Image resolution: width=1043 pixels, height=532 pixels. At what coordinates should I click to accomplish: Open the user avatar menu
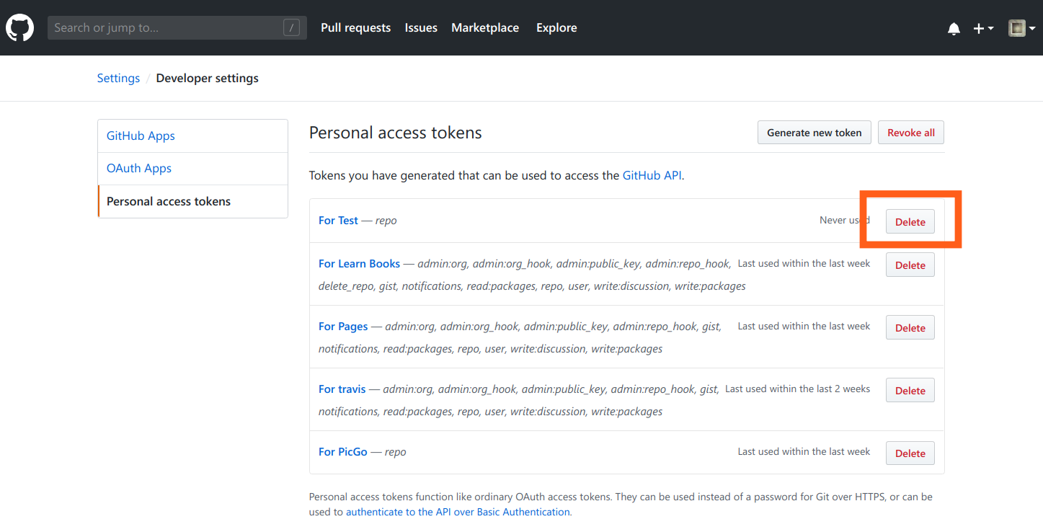[x=1021, y=28]
